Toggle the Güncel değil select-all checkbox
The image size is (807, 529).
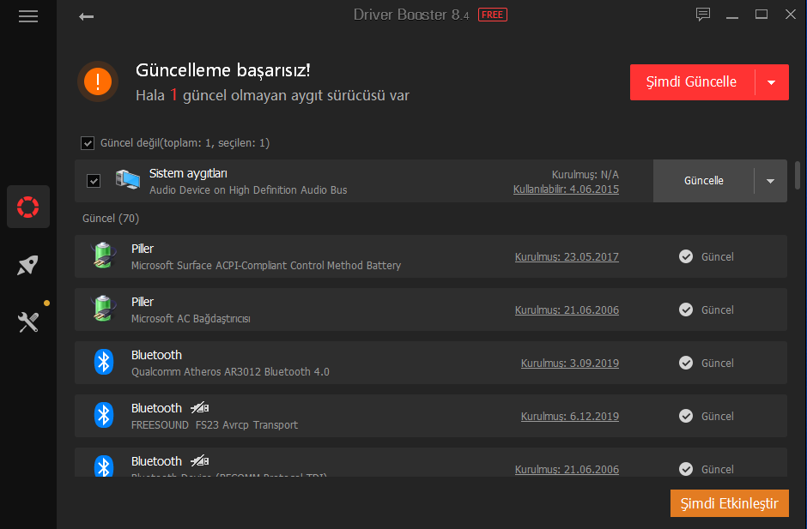(88, 143)
